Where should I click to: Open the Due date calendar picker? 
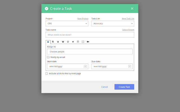point(130,66)
